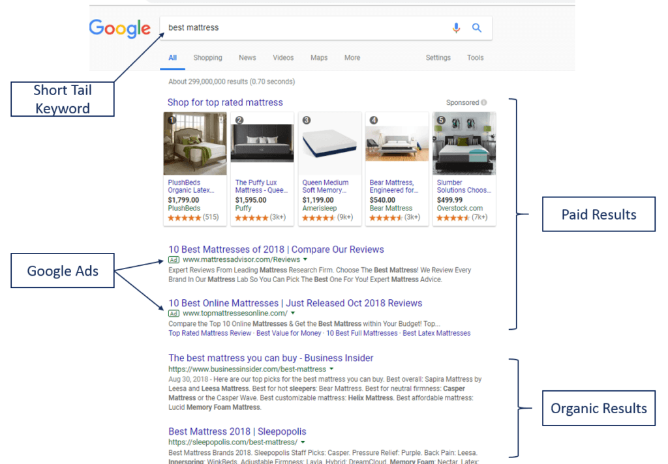This screenshot has width=668, height=464.
Task: Click 'Slumber Solutions Choos...' product title
Action: [x=464, y=186]
